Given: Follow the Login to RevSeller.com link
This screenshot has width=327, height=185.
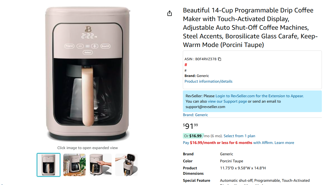Looking at the screenshot, I should point(259,96).
